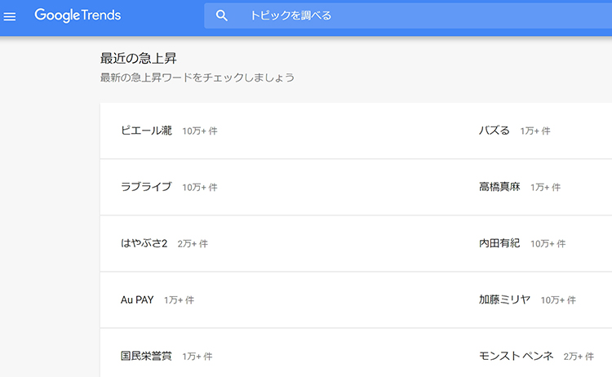Click 10万+ 件 count beside 内田有紀
The height and width of the screenshot is (377, 612).
tap(548, 244)
